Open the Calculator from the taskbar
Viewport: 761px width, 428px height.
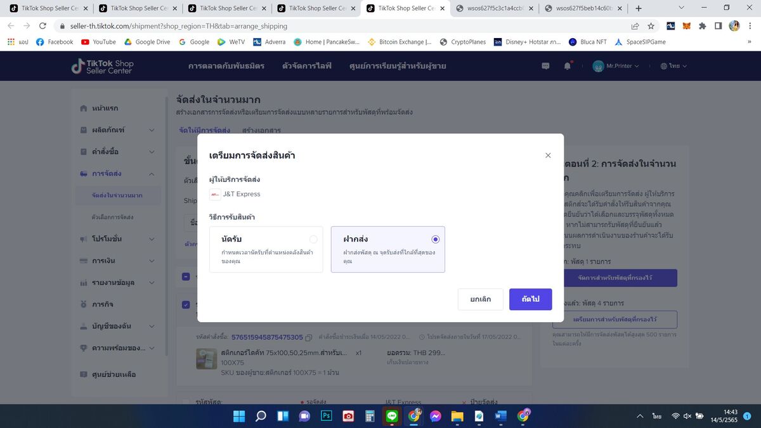[370, 416]
